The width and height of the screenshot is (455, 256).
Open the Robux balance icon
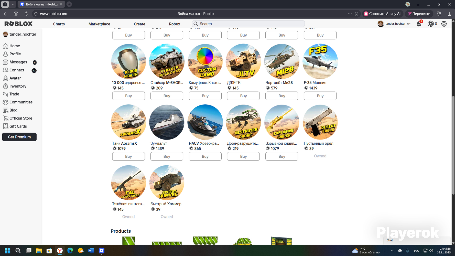point(431,24)
